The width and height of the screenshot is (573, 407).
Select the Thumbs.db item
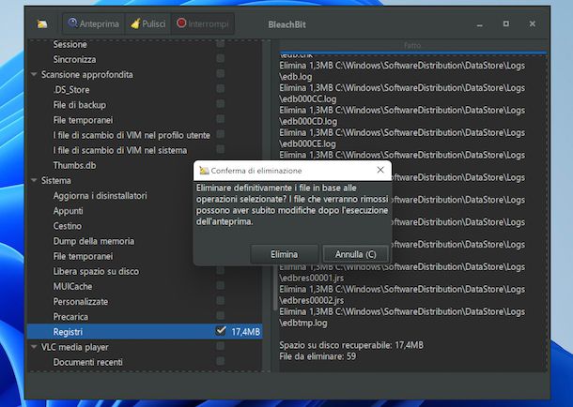[74, 166]
